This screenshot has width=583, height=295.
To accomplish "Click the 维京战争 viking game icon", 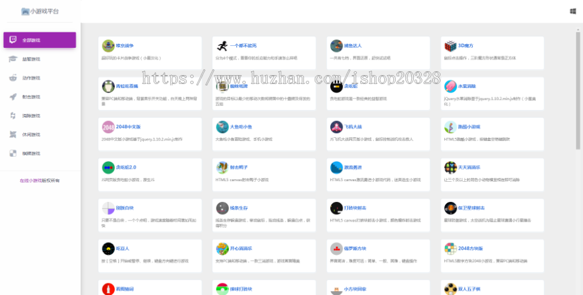I will pos(108,46).
